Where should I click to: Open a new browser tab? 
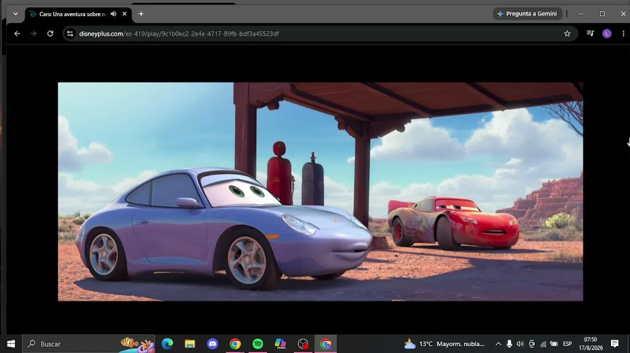[141, 14]
